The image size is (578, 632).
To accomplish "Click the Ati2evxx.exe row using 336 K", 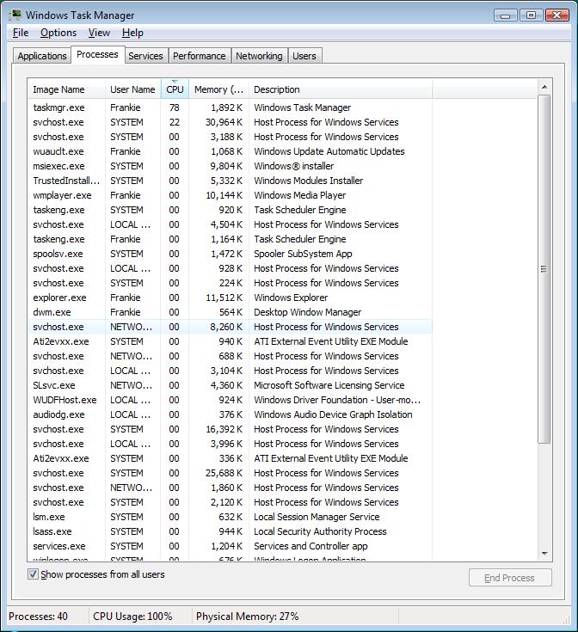I will click(230, 458).
